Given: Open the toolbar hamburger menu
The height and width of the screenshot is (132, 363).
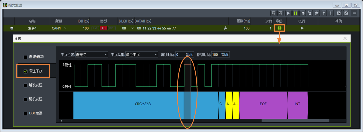Looking at the screenshot, I should click(x=354, y=13).
